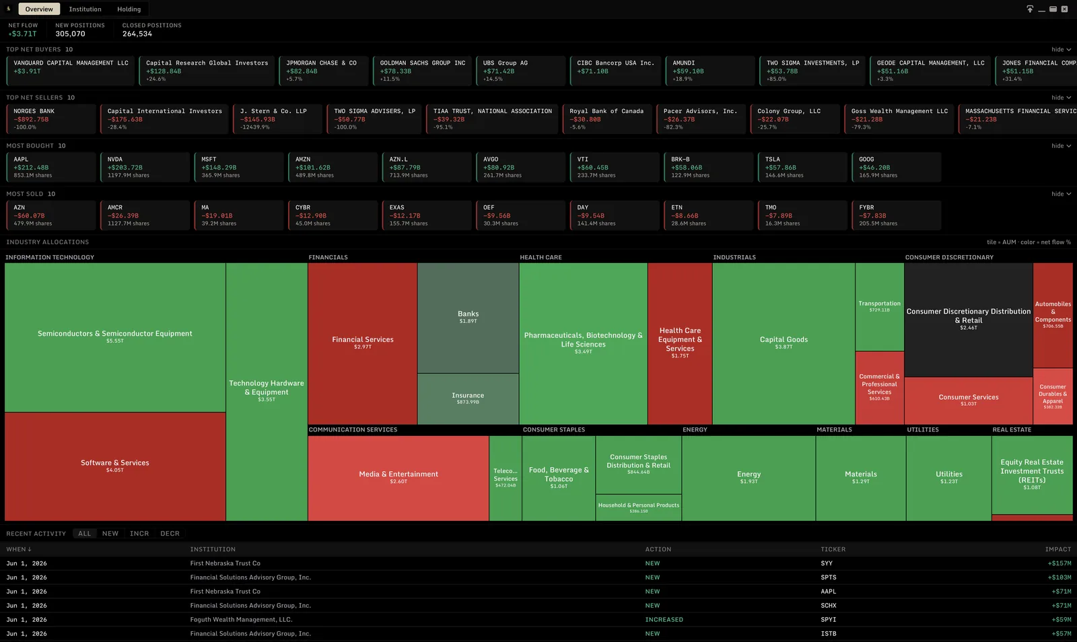Click the green Energy treemap tile
Viewport: 1077px width, 642px height.
tap(749, 478)
